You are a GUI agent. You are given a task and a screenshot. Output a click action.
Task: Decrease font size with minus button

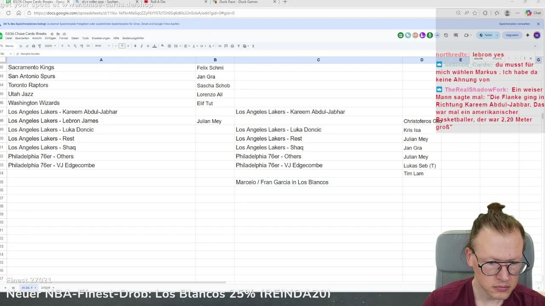[116, 46]
